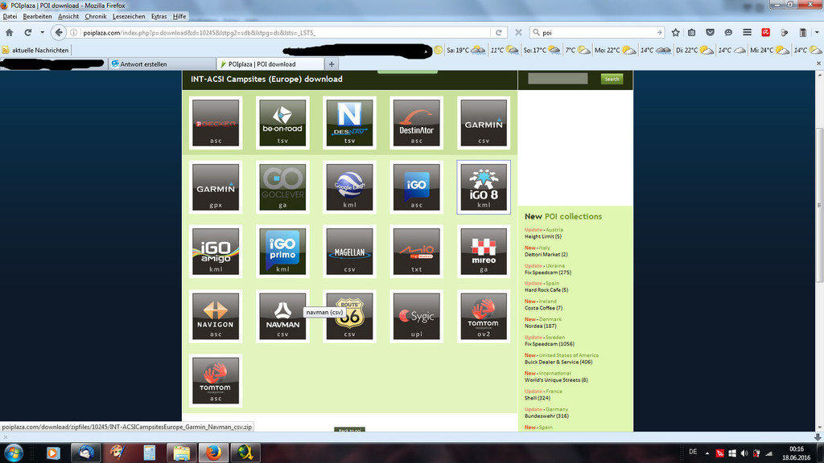Open Windows Explorer folder in taskbar
Viewport: 824px width, 463px height.
point(182,453)
